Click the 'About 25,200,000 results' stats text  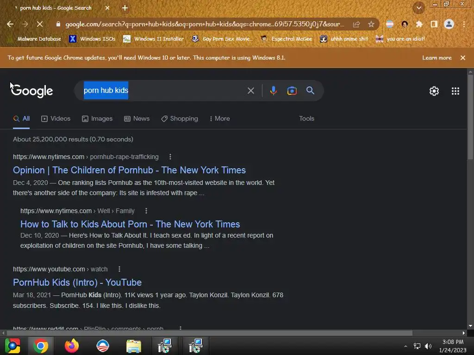73,139
